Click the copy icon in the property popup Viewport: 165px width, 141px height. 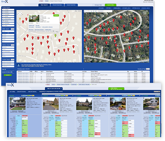[53, 31]
